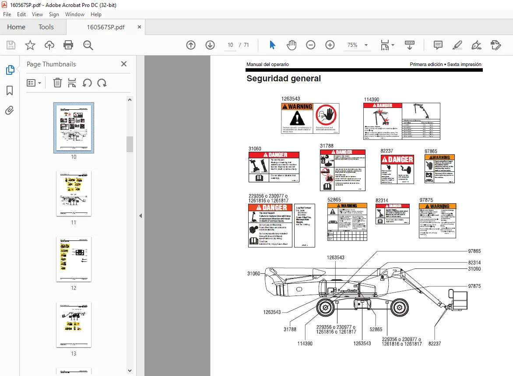Open the find text magnifier icon
Screen dimensions: 513x376
(x=88, y=45)
